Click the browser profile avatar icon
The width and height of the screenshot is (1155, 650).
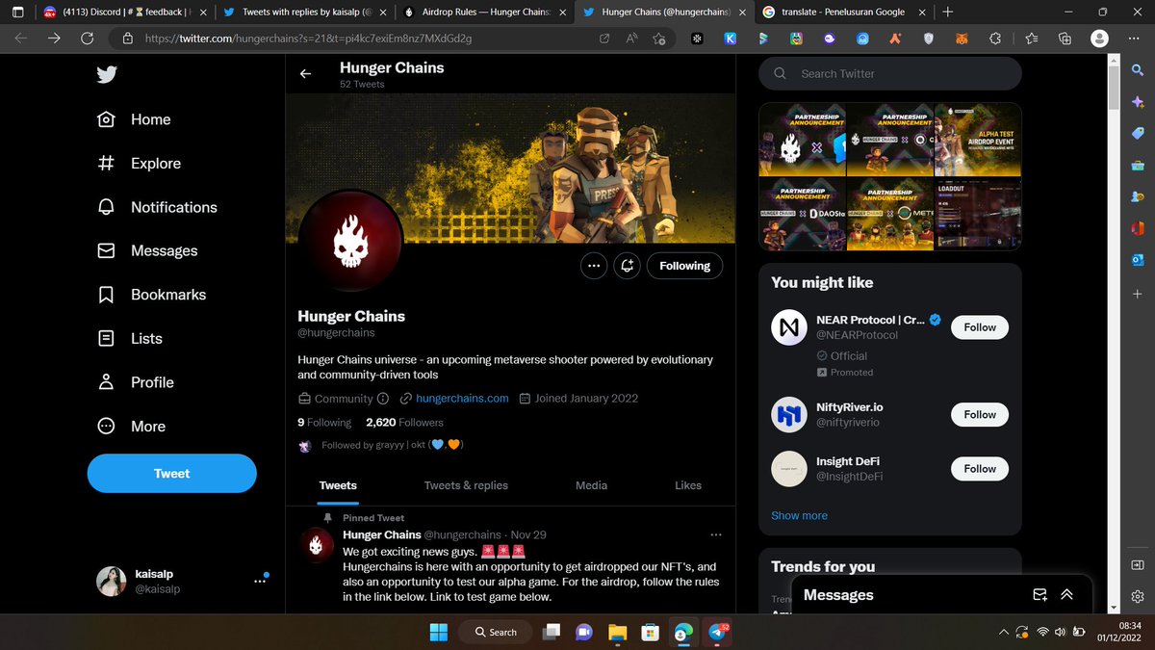(x=1098, y=39)
